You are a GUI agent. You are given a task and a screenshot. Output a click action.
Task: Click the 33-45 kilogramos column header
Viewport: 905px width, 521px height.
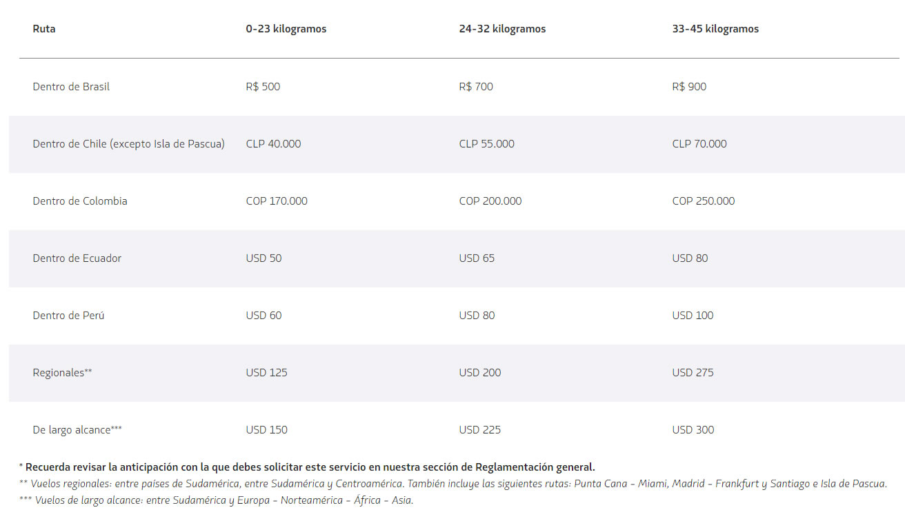715,29
